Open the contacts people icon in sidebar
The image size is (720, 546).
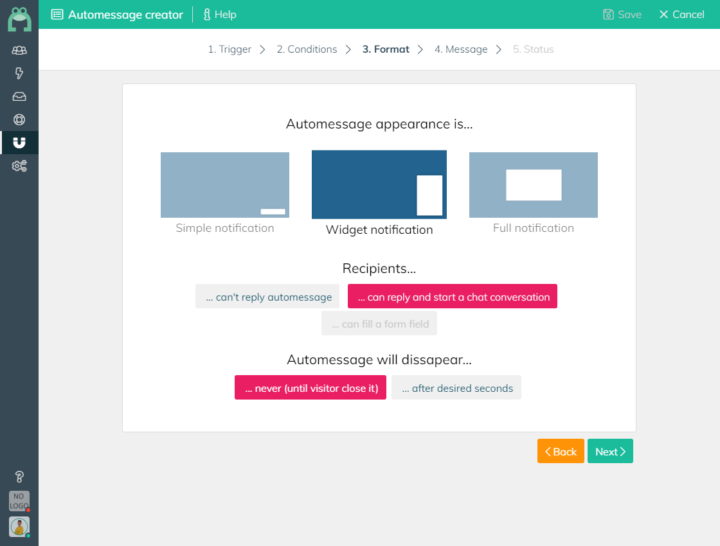[x=19, y=51]
